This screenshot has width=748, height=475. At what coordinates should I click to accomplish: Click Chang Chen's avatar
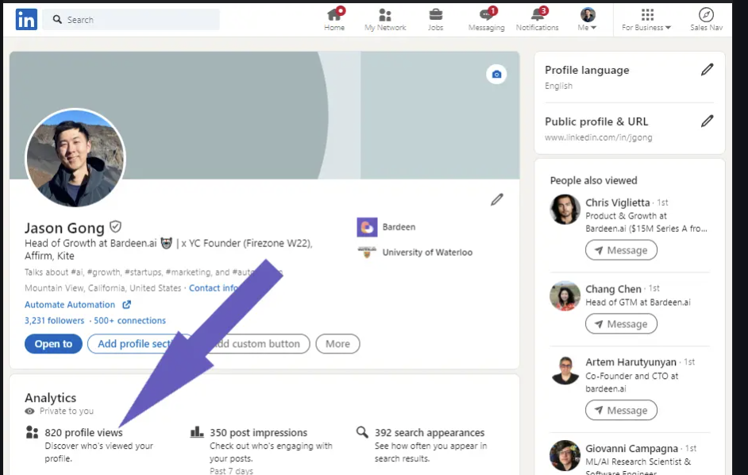(x=565, y=295)
